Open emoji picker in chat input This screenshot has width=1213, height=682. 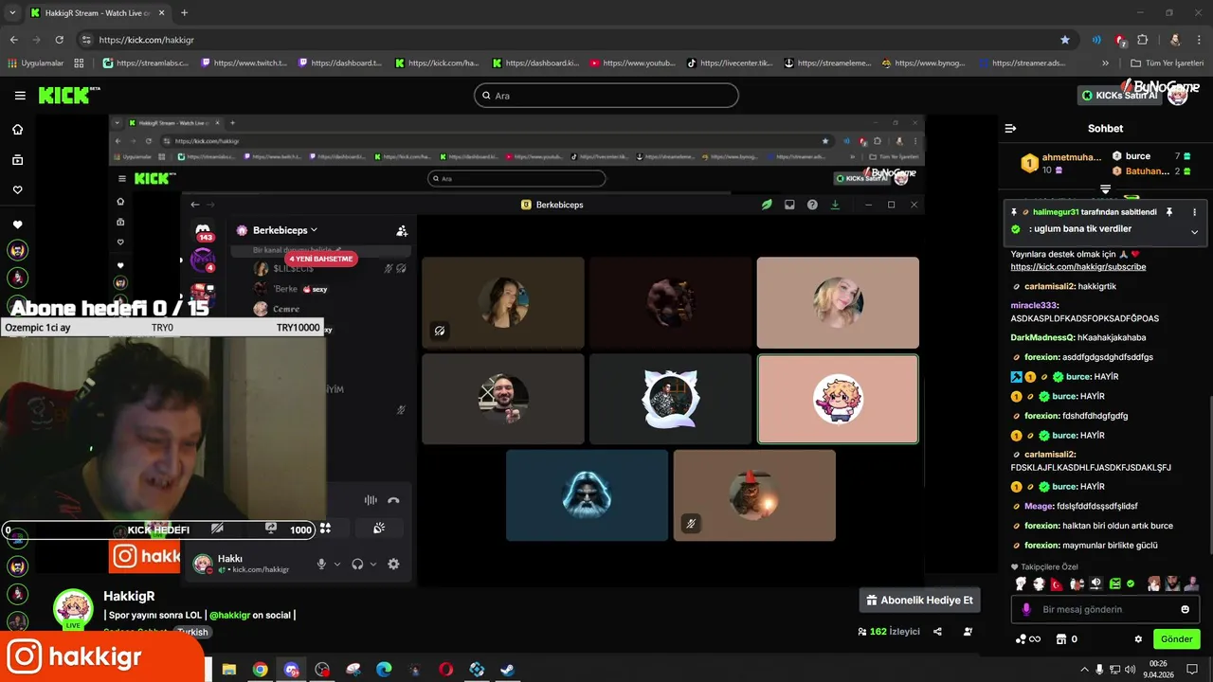(x=1185, y=609)
